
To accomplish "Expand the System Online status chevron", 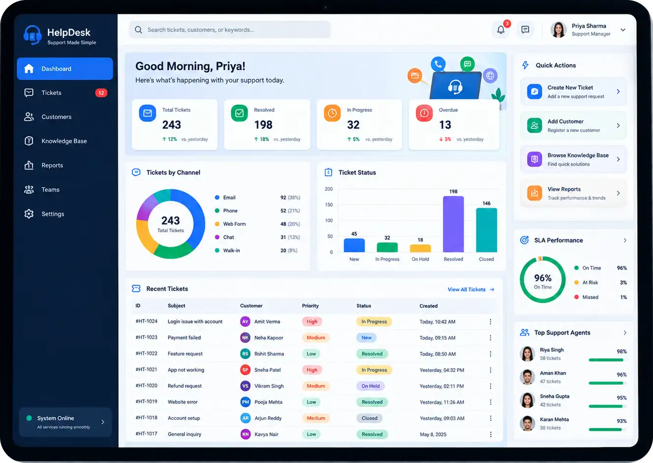I will coord(103,422).
